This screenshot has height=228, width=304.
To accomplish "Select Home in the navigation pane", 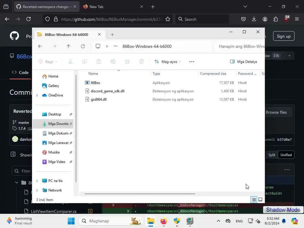I will tap(53, 76).
